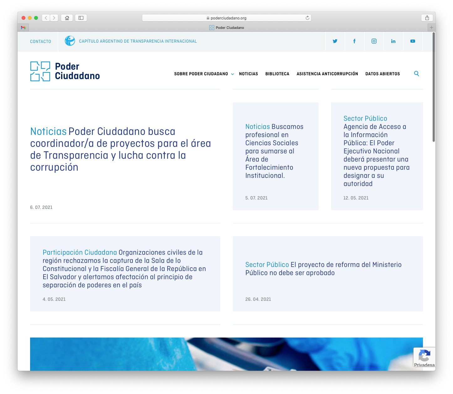Open the Datos Abiertos link
The image size is (453, 394).
tap(383, 74)
